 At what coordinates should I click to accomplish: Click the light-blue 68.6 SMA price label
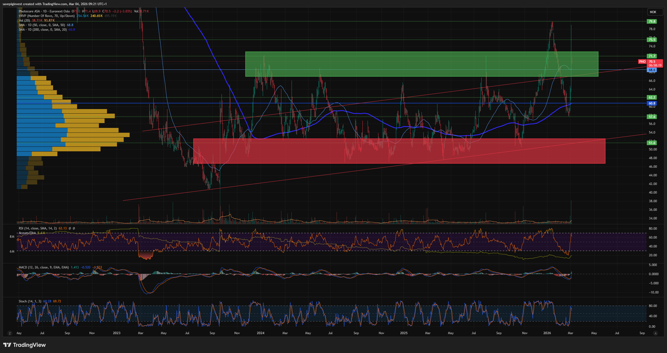(x=652, y=70)
